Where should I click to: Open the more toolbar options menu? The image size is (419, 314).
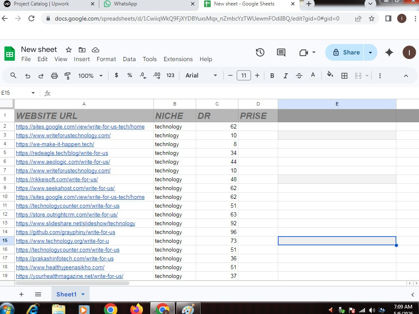coord(380,76)
